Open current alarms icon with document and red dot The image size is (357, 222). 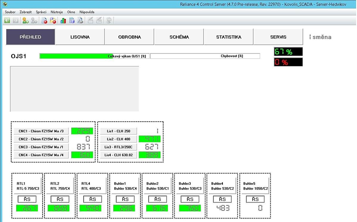44,21
